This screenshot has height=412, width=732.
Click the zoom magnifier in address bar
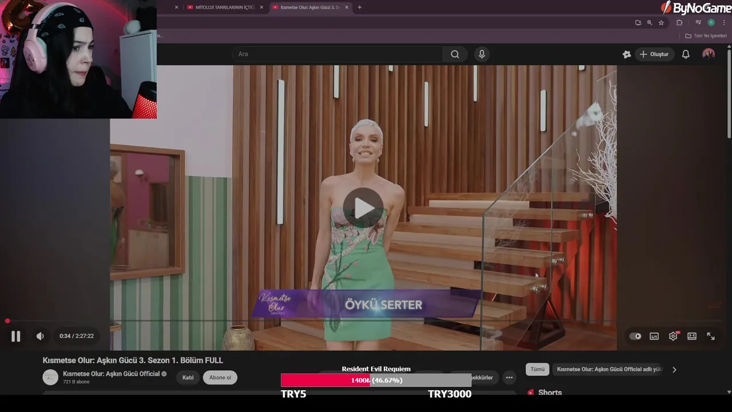coord(650,23)
